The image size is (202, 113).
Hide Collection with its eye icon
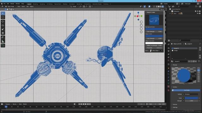tap(198, 11)
